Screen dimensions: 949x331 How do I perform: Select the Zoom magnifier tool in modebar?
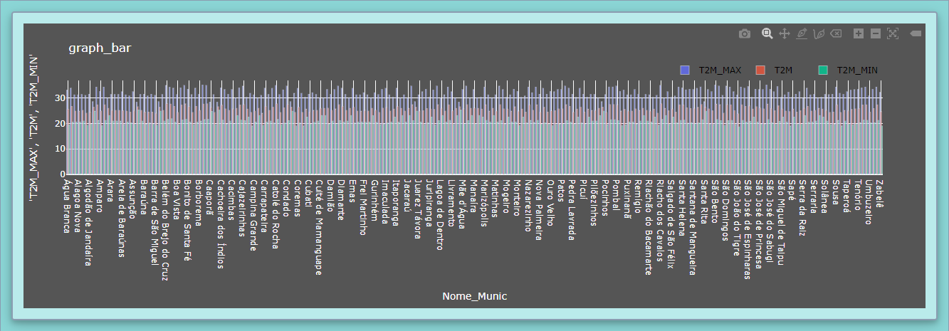pos(767,33)
